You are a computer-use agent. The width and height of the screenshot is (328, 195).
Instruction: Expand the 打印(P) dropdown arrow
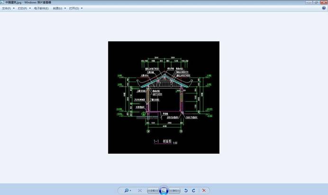point(30,8)
